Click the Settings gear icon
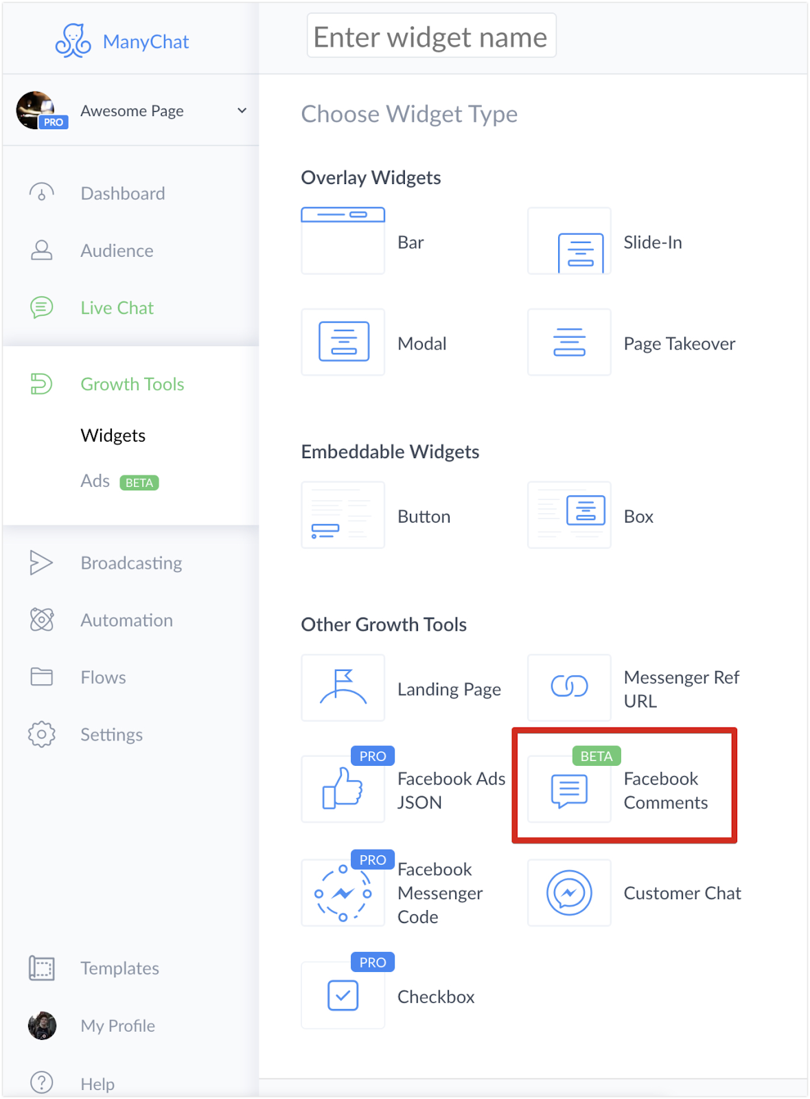The width and height of the screenshot is (810, 1099). tap(42, 734)
